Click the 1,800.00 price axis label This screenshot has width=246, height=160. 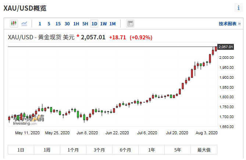227,97
